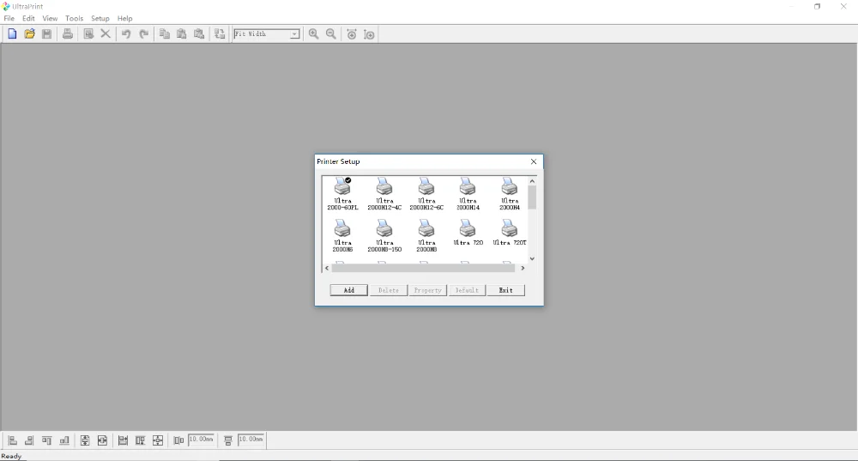Click the Print toolbar icon
858x461 pixels.
(x=67, y=34)
